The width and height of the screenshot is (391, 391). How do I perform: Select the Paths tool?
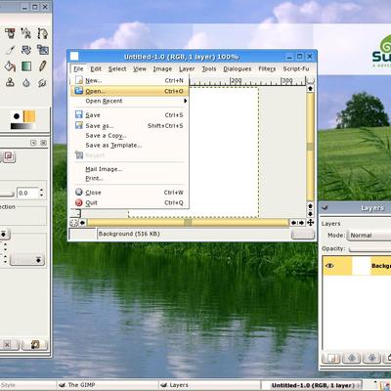click(x=42, y=33)
